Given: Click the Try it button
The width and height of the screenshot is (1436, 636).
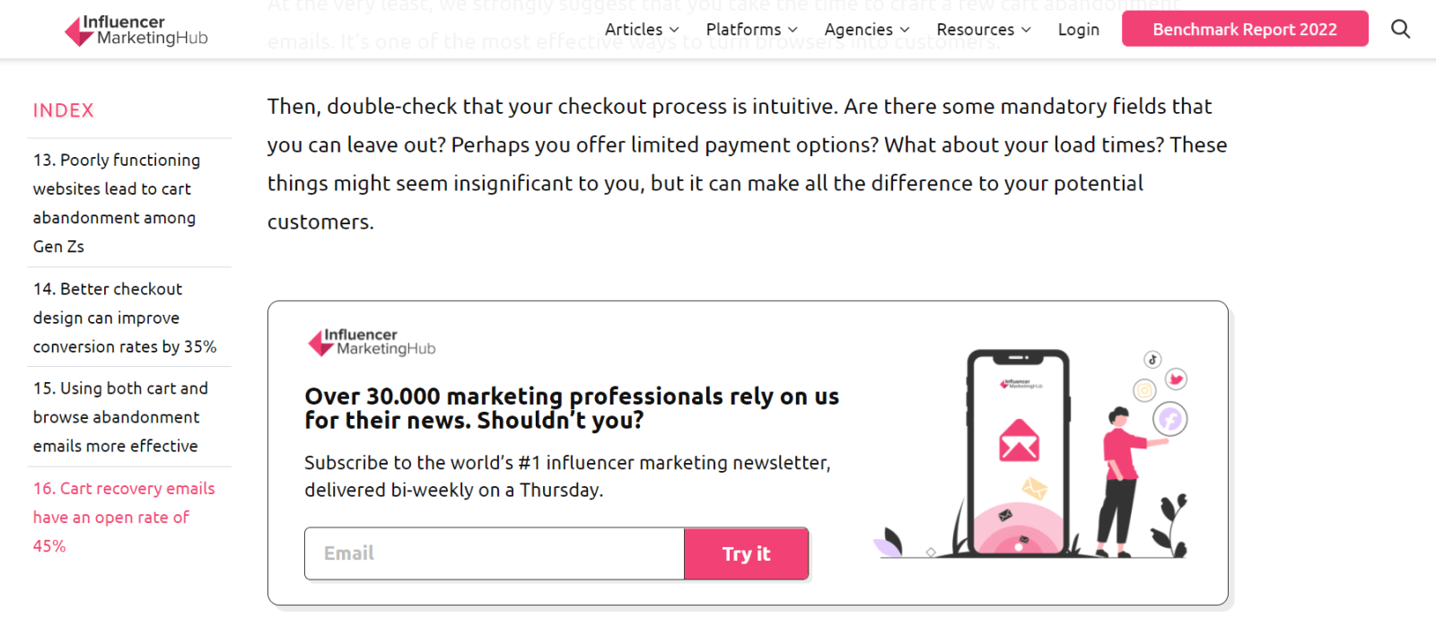Looking at the screenshot, I should 746,553.
